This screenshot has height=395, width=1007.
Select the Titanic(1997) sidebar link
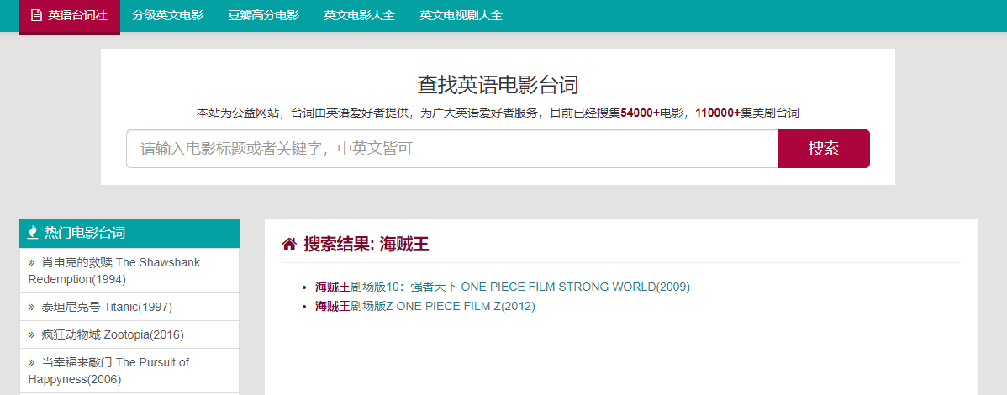click(107, 307)
